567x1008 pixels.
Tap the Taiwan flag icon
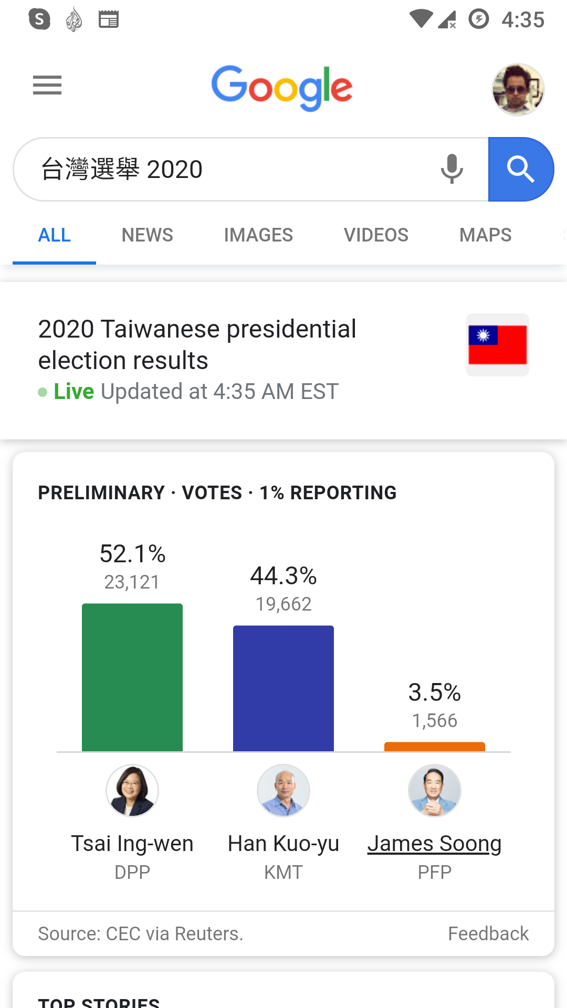(497, 344)
